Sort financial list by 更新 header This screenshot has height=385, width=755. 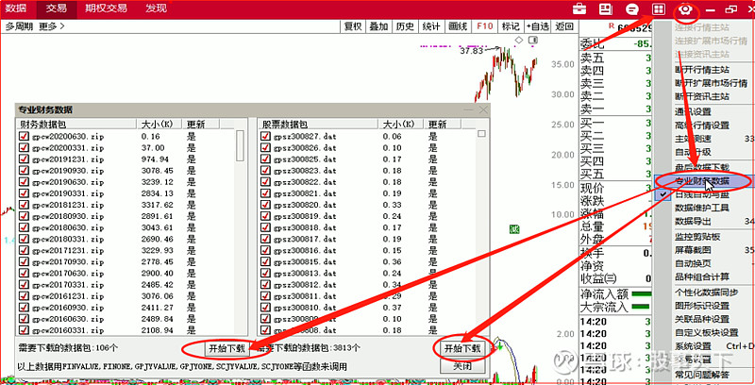(201, 125)
